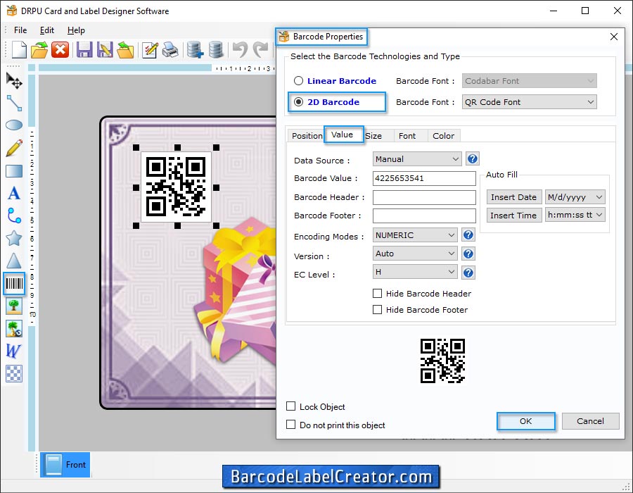Open the Encoding Modes NUMERIC dropdown
This screenshot has height=493, width=633.
415,235
